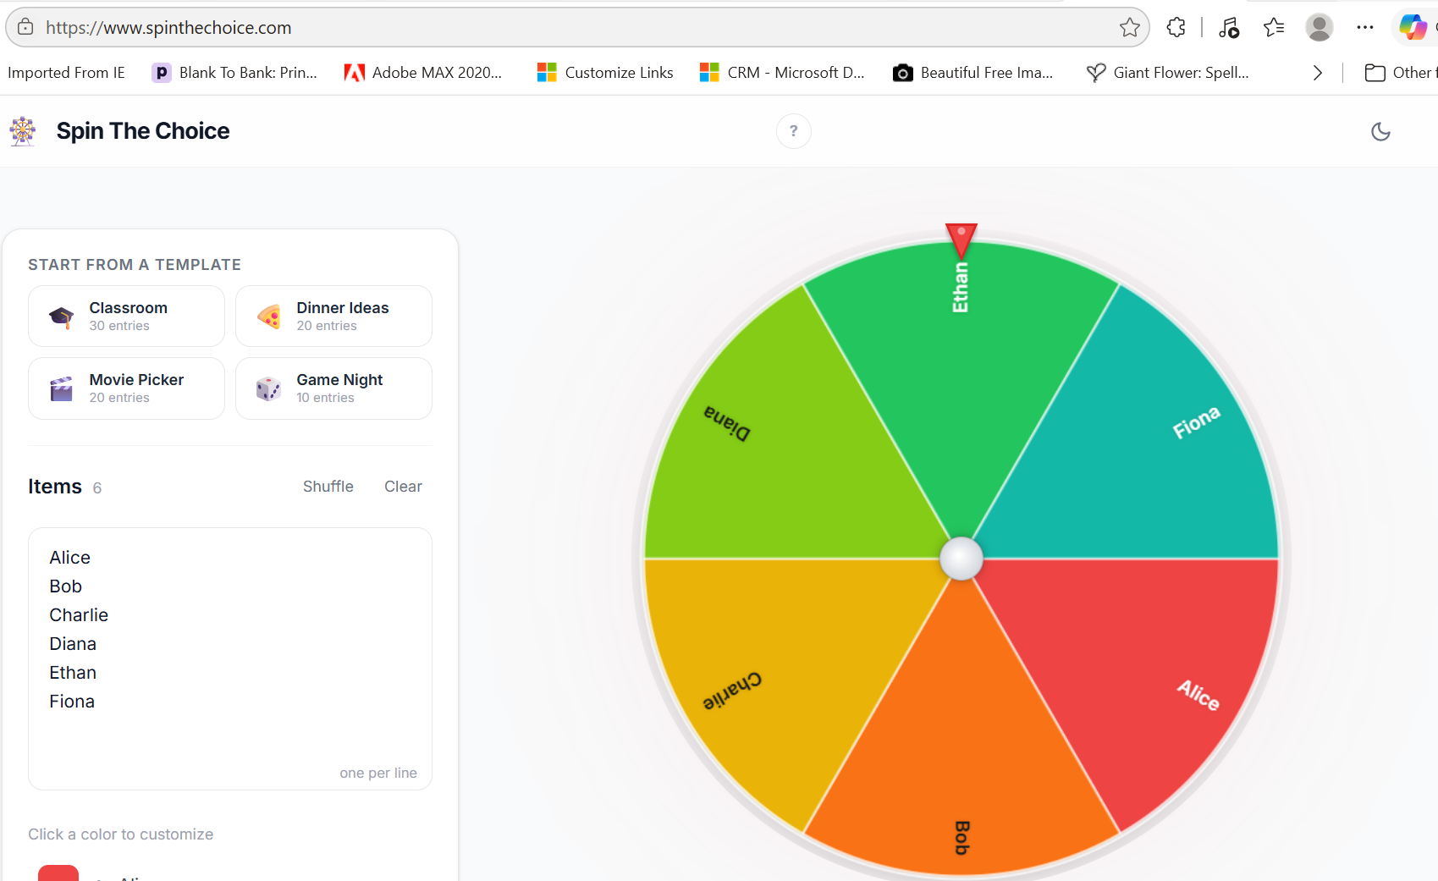Open the Giant Flower: Spell bookmark

[1168, 73]
